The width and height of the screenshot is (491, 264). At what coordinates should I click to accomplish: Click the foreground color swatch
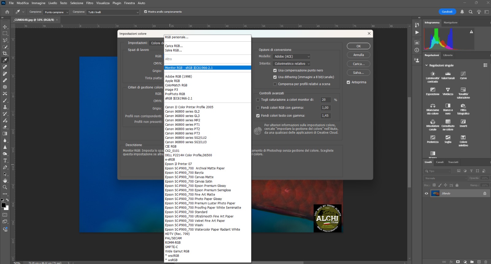[x=3, y=205]
